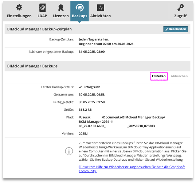This screenshot has width=196, height=183.
Task: Switch to the LDAP tab label
Action: click(42, 16)
